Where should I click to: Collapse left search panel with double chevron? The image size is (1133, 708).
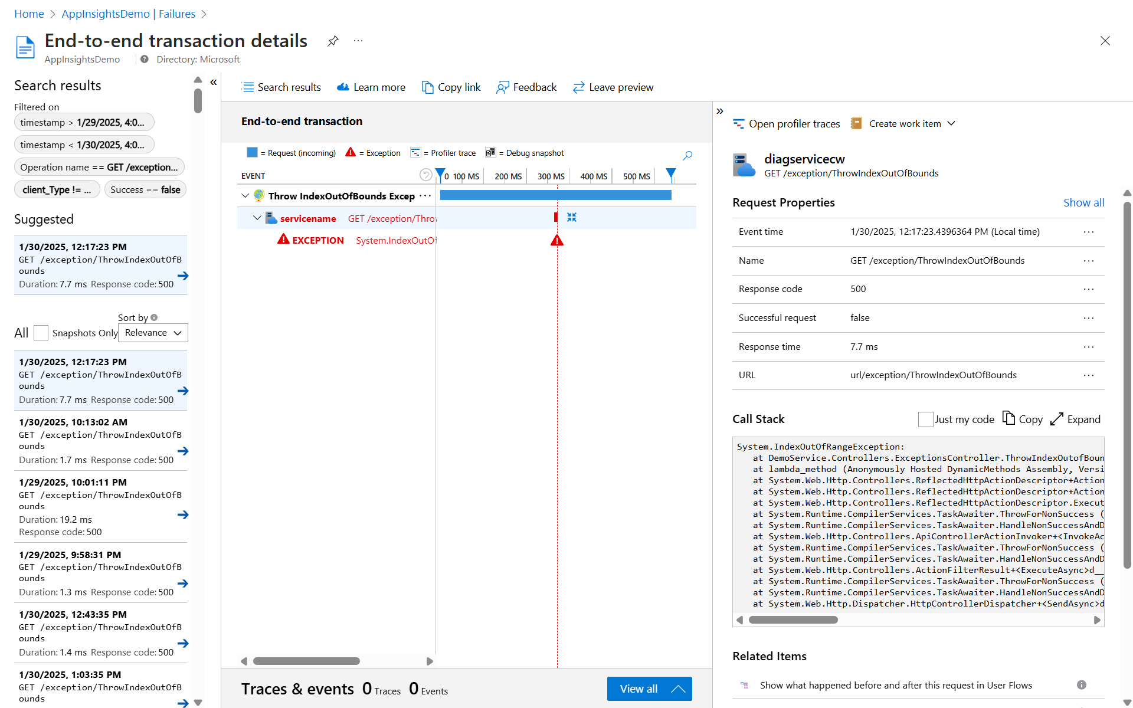click(x=214, y=82)
